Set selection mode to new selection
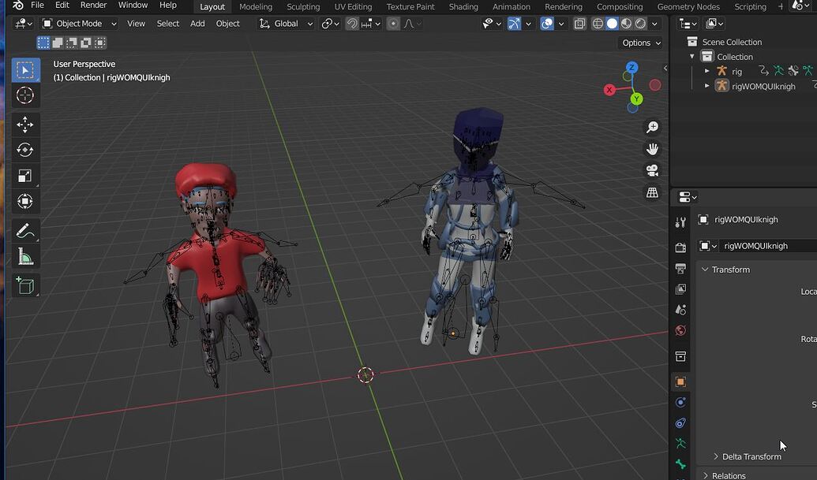 pyautogui.click(x=43, y=43)
